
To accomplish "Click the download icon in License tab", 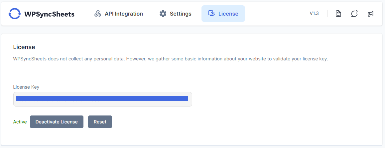I will [211, 14].
